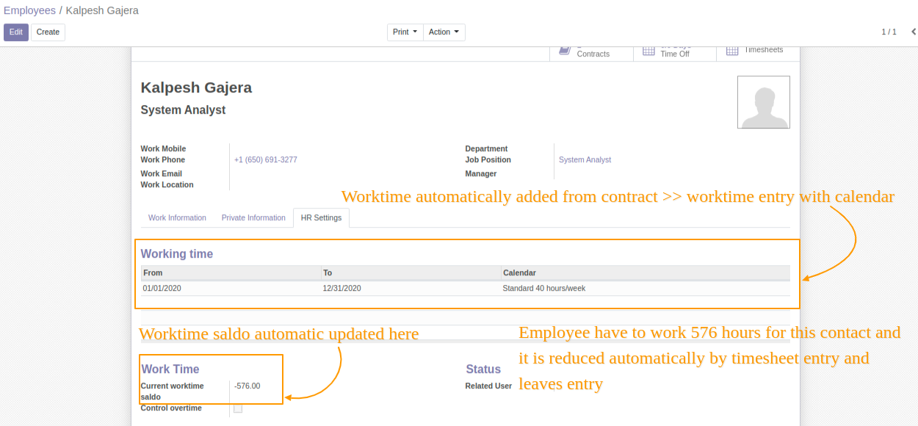This screenshot has width=918, height=426.
Task: Sort by the Calendar column header
Action: tap(646, 273)
